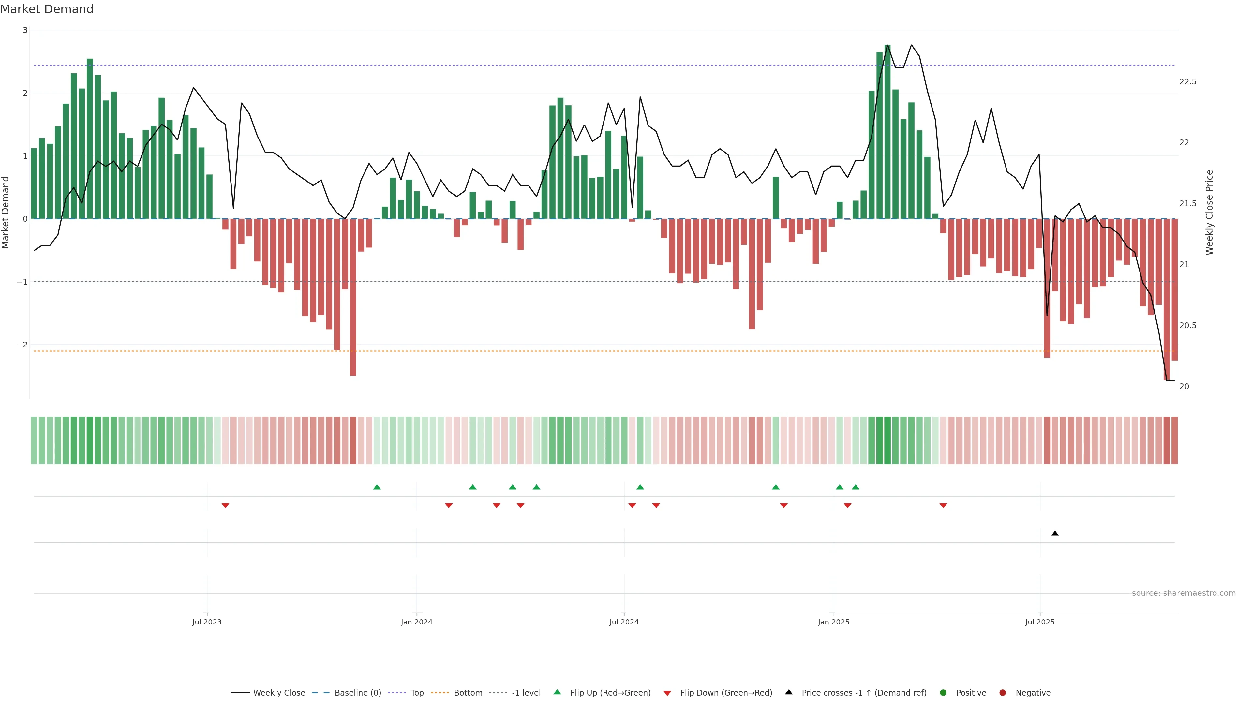Click the red Flip Down triangle legend icon
1252x704 pixels.
tap(667, 693)
